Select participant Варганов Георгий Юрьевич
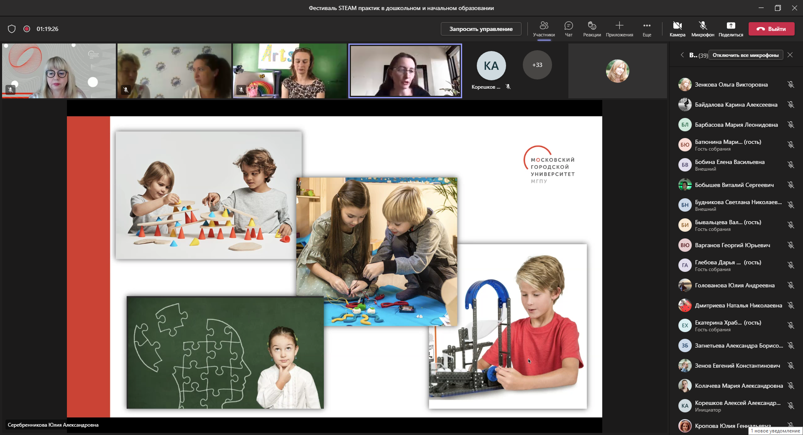Screen dimensions: 803x435 [732, 245]
